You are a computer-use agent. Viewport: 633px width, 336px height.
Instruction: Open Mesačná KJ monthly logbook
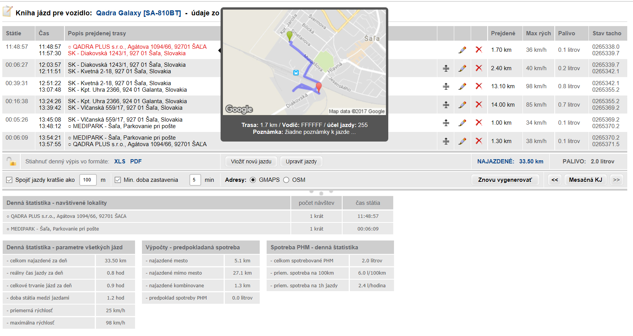coord(585,180)
